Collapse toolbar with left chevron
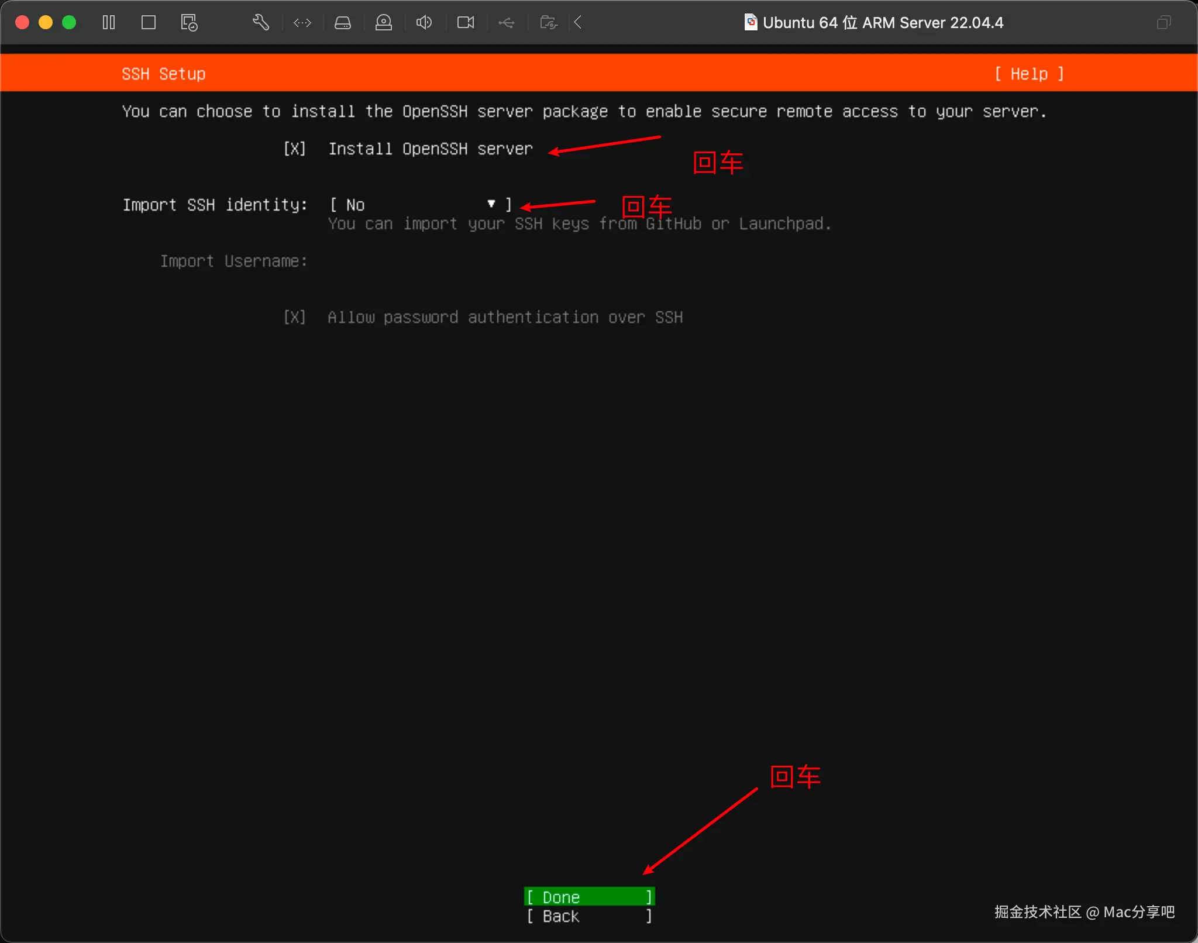Image resolution: width=1198 pixels, height=943 pixels. click(578, 23)
